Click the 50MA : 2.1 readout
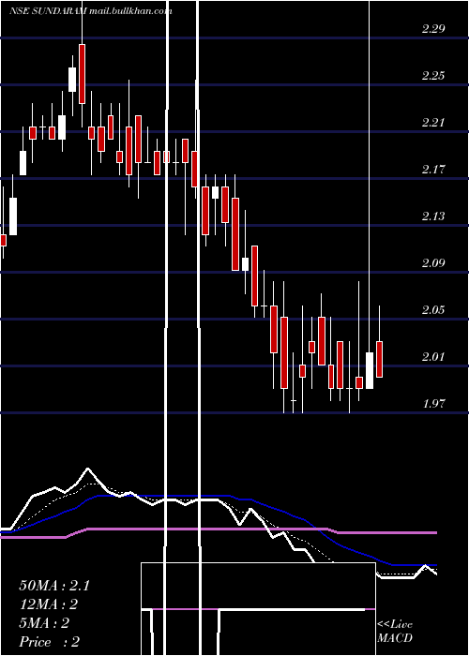 point(54,586)
